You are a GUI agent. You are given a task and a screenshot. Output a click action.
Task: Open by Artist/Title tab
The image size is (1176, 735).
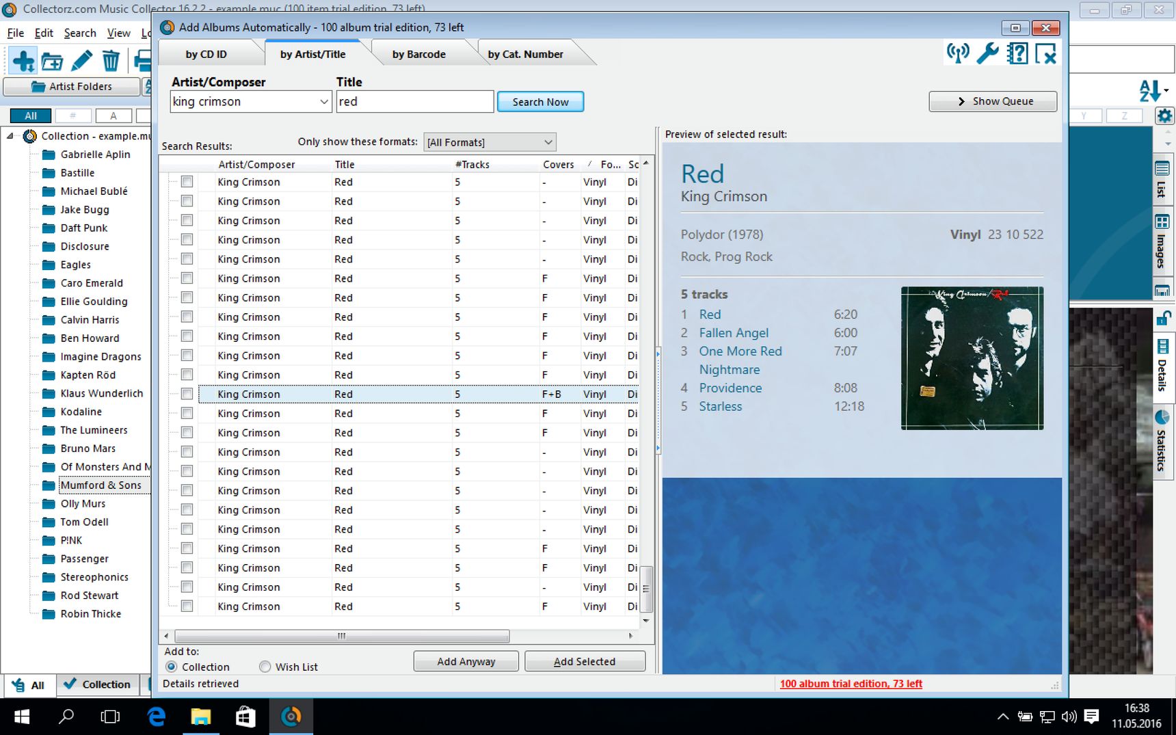(312, 54)
